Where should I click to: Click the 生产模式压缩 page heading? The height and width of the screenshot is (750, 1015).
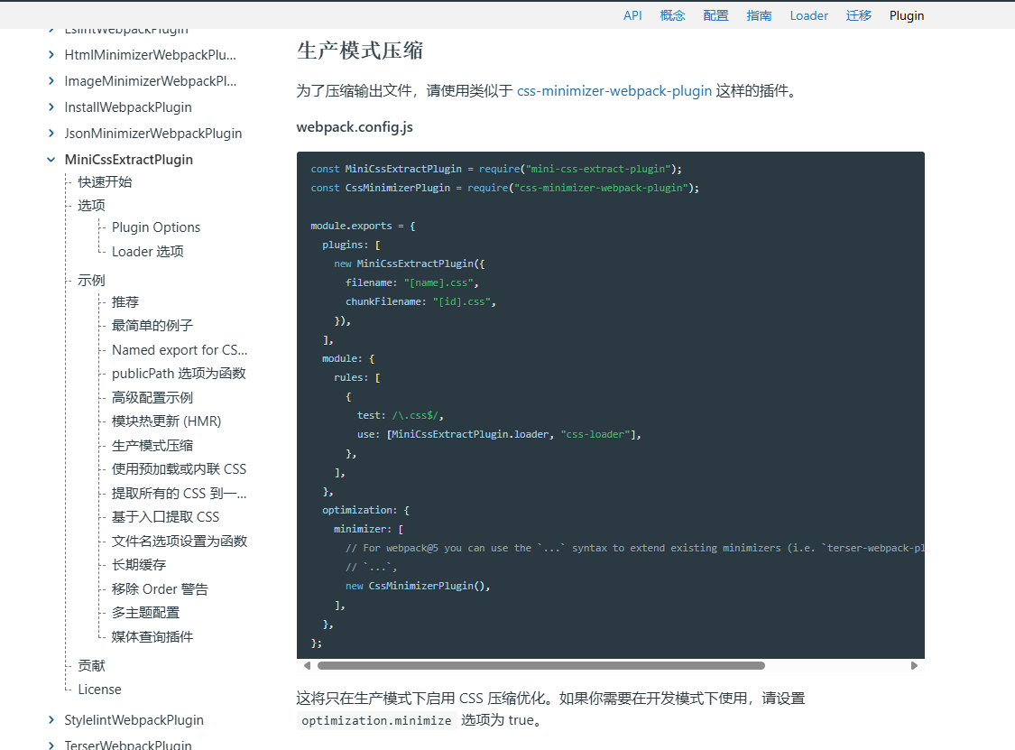tap(360, 51)
